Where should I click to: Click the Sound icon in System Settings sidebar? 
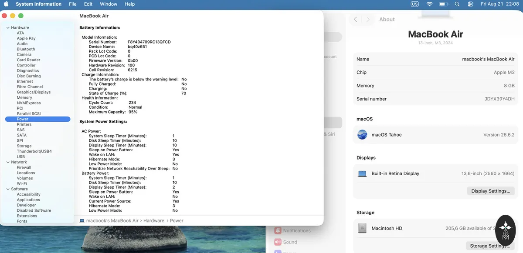point(278,242)
